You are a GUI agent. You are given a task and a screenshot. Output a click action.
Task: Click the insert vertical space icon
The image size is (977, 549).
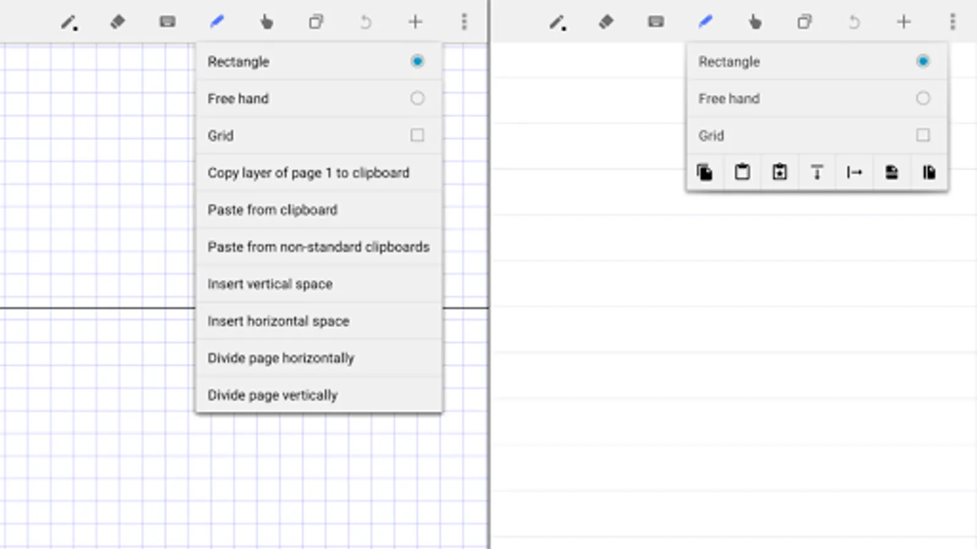(x=817, y=173)
